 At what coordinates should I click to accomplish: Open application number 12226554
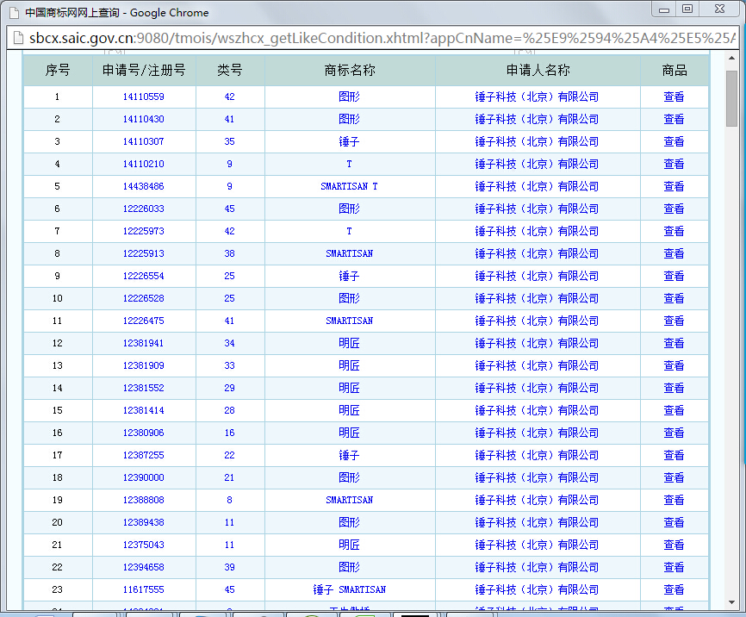(x=144, y=276)
